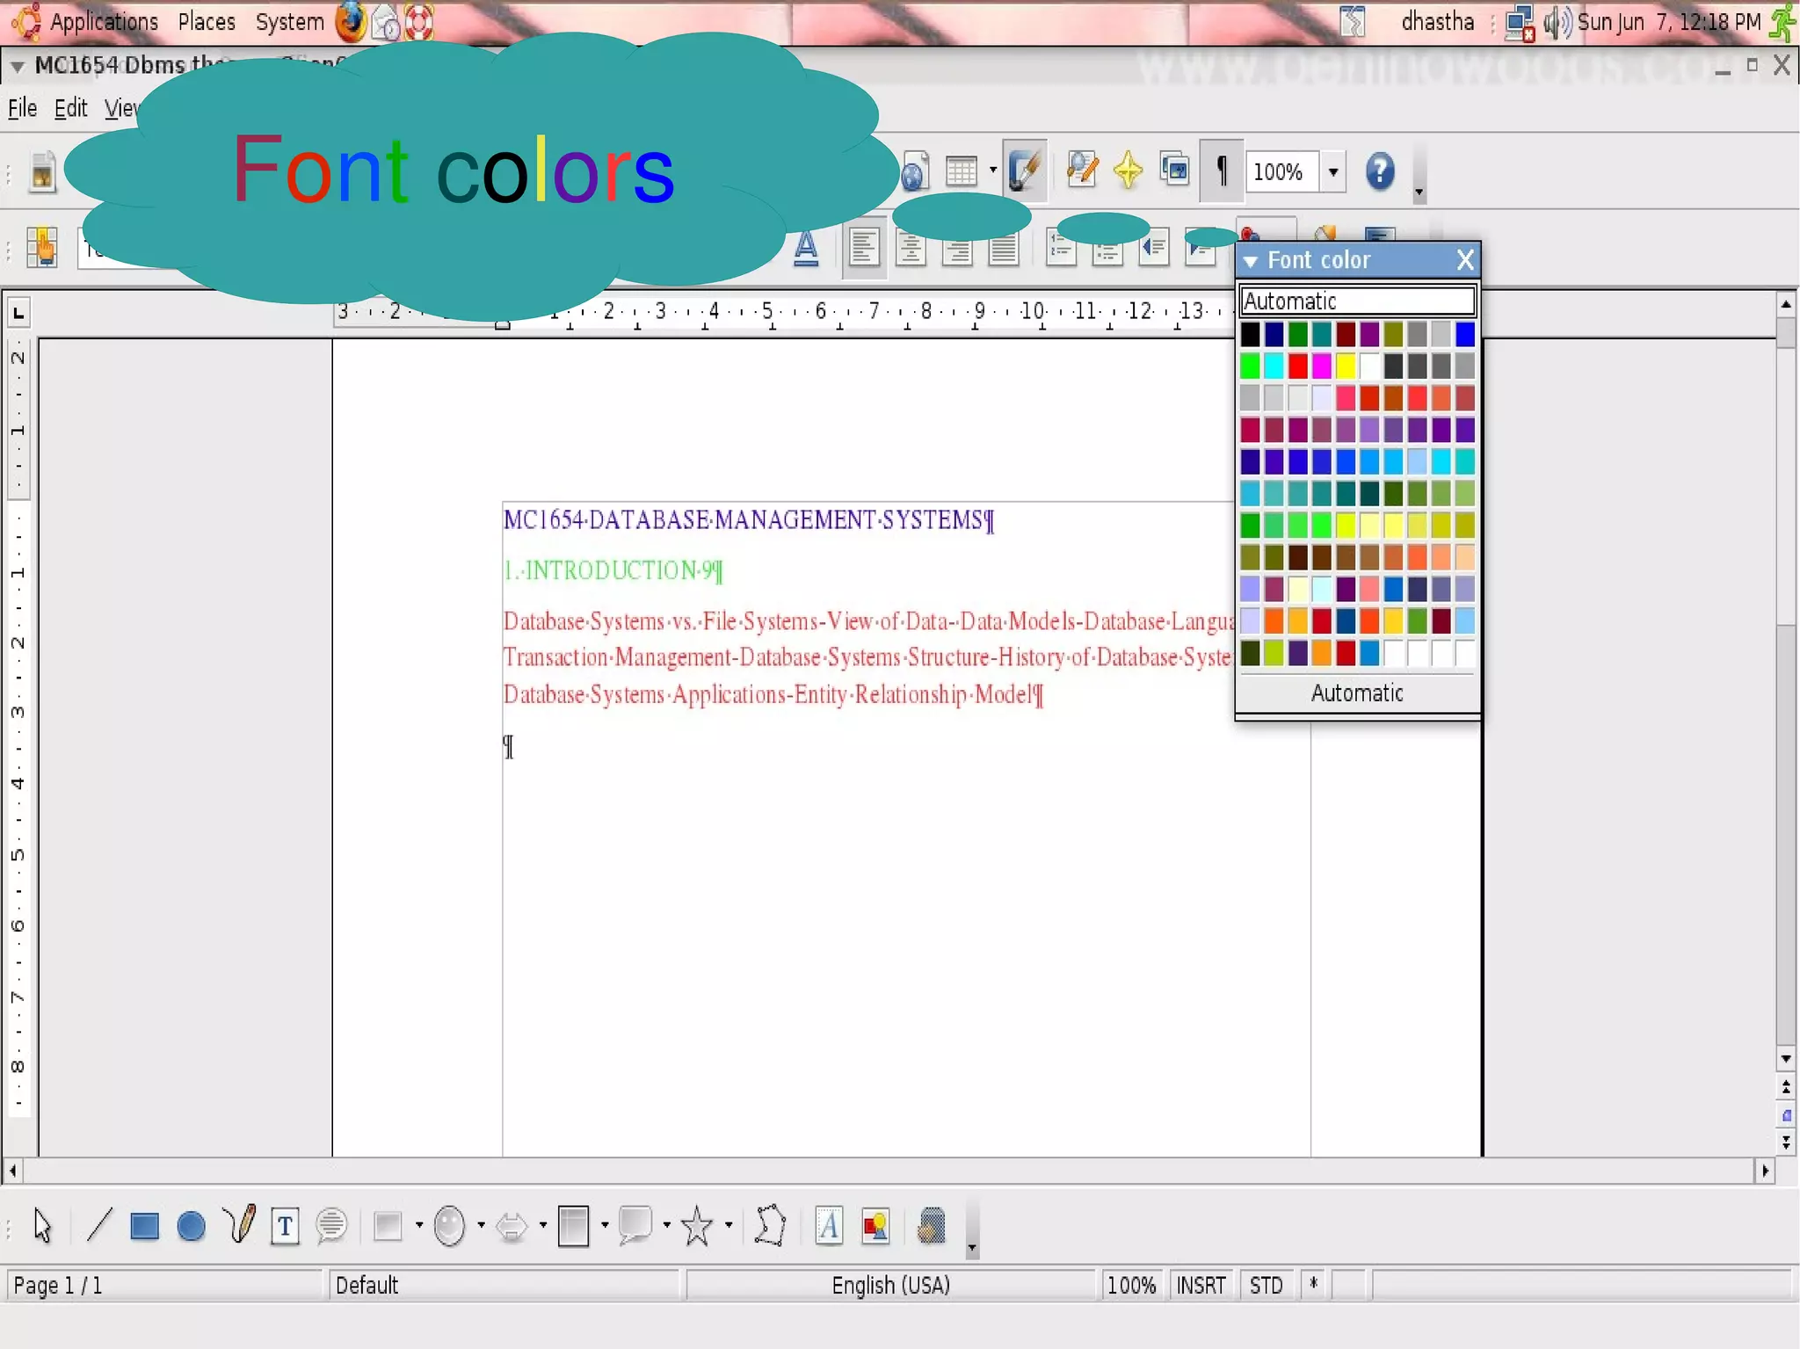This screenshot has width=1800, height=1349.
Task: Open Styles and Formatting hand icon
Action: point(41,248)
